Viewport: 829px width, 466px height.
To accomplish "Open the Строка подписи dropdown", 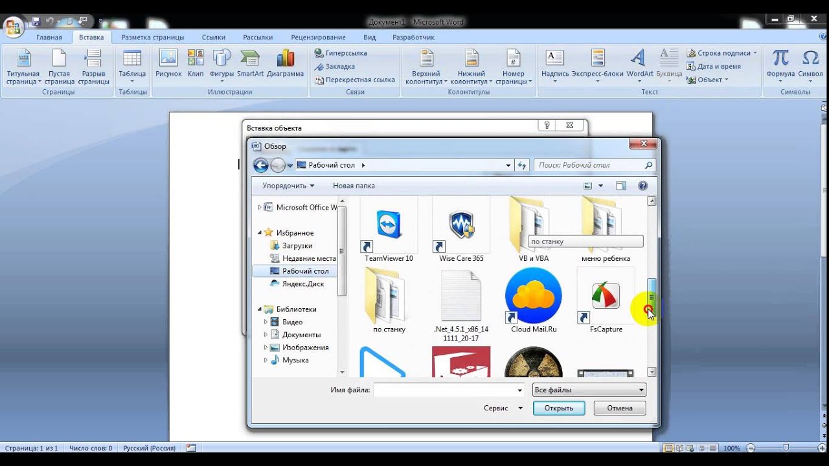I will tap(721, 53).
